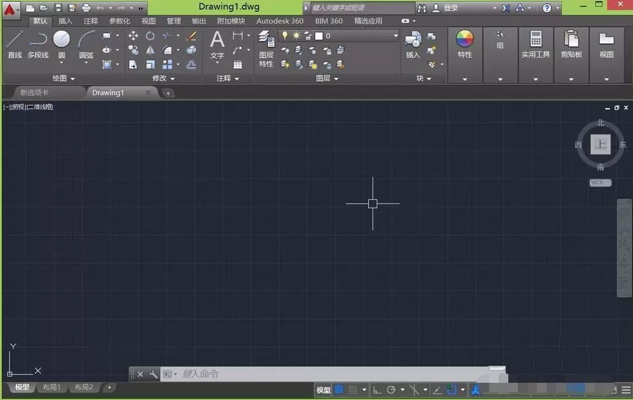The width and height of the screenshot is (633, 400).
Task: Switch to the 管理 ribbon tab
Action: (173, 21)
